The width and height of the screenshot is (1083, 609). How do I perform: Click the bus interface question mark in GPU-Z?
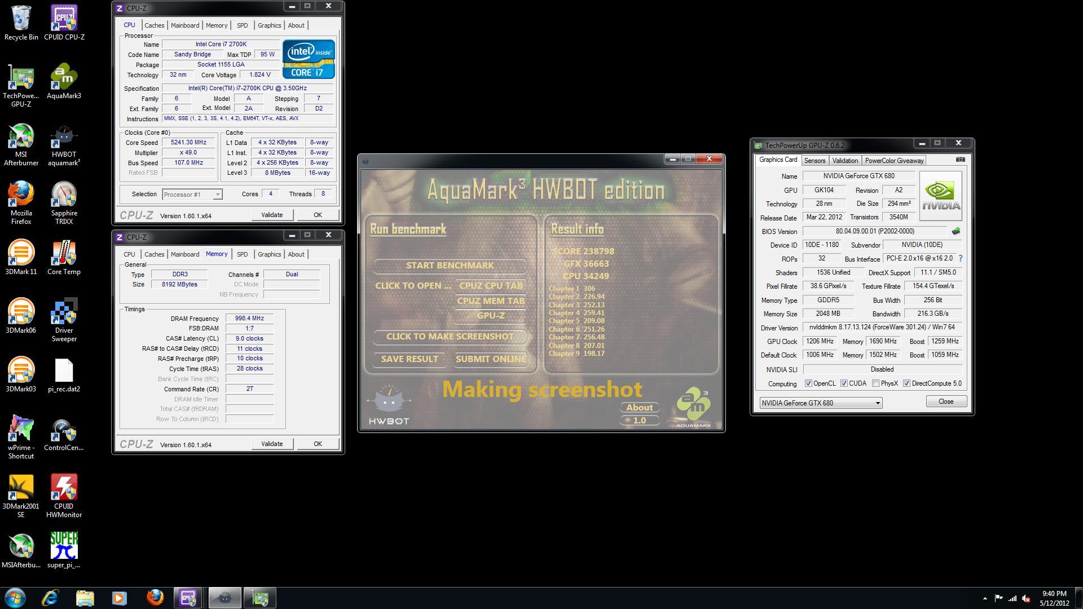click(961, 258)
